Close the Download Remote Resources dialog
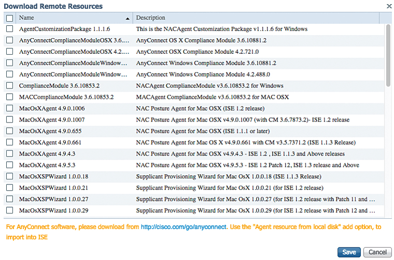The height and width of the screenshot is (260, 394). point(389,6)
